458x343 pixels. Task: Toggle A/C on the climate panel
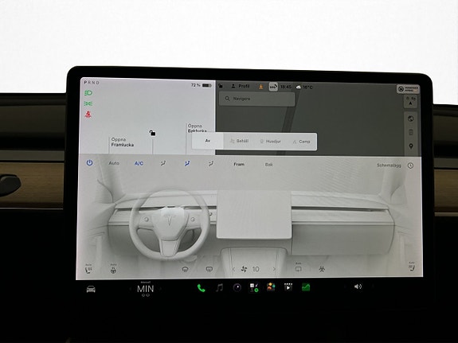coord(139,163)
